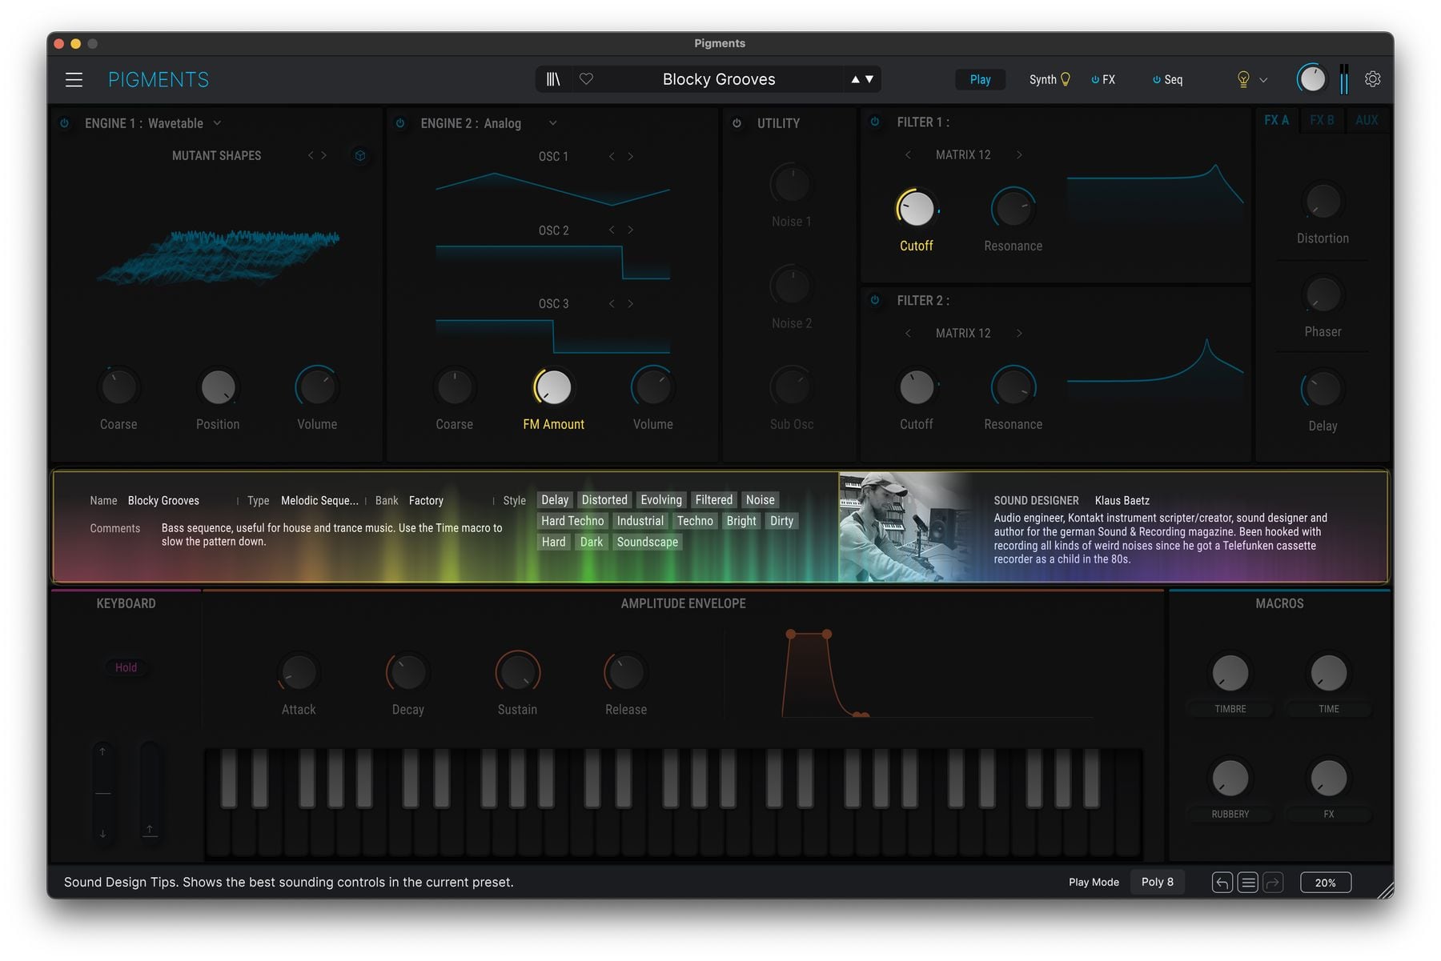Expand the Engine 2 Analog type dropdown
1441x961 pixels.
[552, 123]
